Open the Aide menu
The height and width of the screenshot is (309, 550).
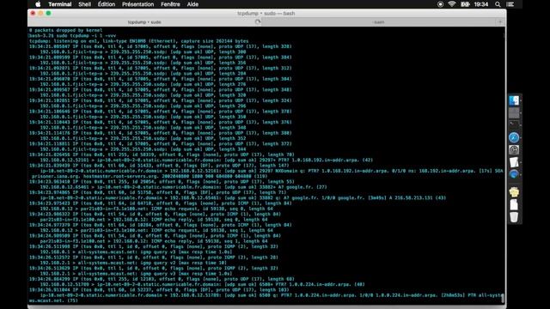pos(192,4)
